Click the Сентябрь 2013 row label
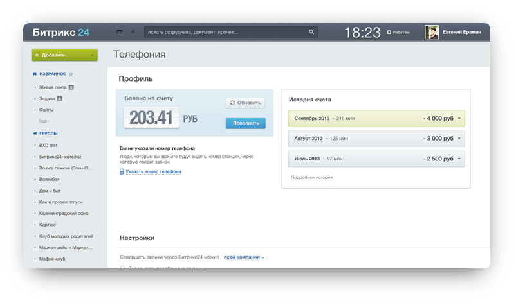Image resolution: width=516 pixels, height=303 pixels. [311, 119]
